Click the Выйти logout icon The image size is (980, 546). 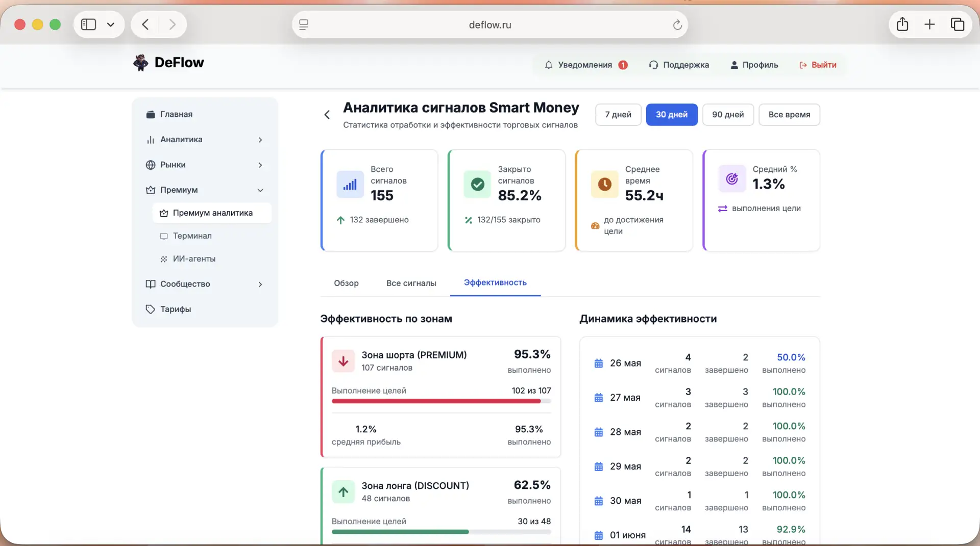click(x=803, y=65)
